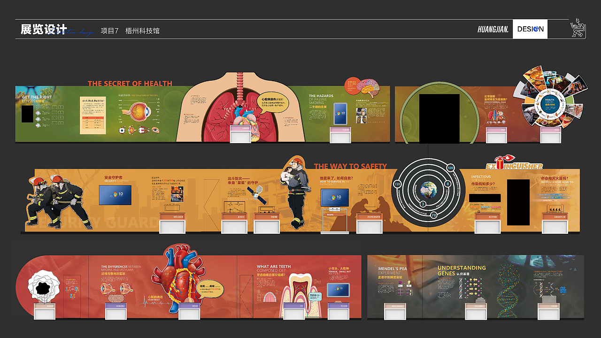
Task: Click THE WAY TO SAFETY heading
Action: [350, 166]
